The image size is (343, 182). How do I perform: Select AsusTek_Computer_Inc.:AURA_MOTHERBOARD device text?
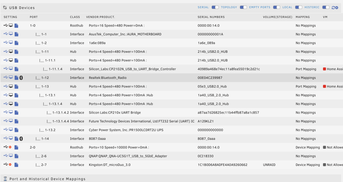pos(125,34)
